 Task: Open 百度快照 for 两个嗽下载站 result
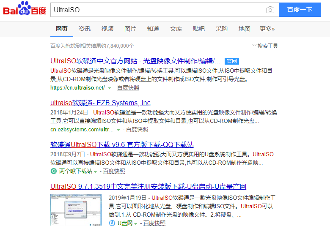coord(114,171)
